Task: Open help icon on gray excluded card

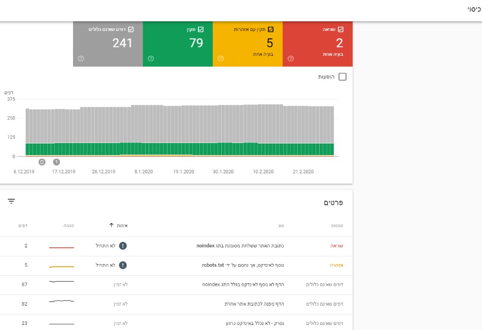Action: pyautogui.click(x=81, y=58)
